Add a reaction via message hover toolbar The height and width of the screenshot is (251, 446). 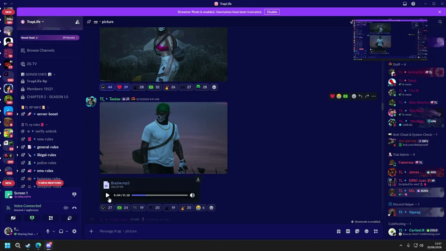coord(354,96)
